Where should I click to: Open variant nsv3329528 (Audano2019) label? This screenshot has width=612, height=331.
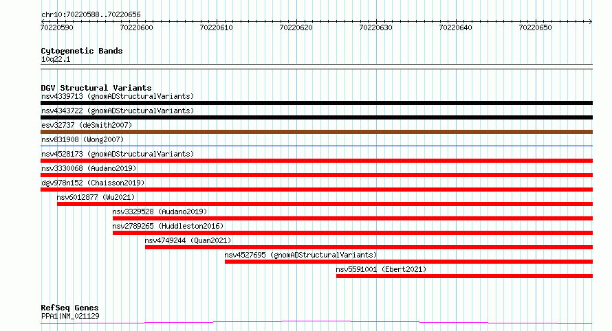coord(160,212)
